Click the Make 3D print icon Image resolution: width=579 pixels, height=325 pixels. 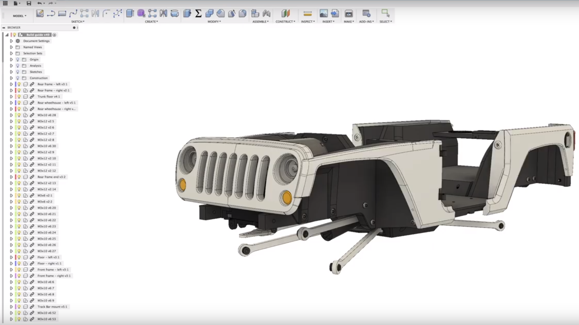tap(349, 13)
